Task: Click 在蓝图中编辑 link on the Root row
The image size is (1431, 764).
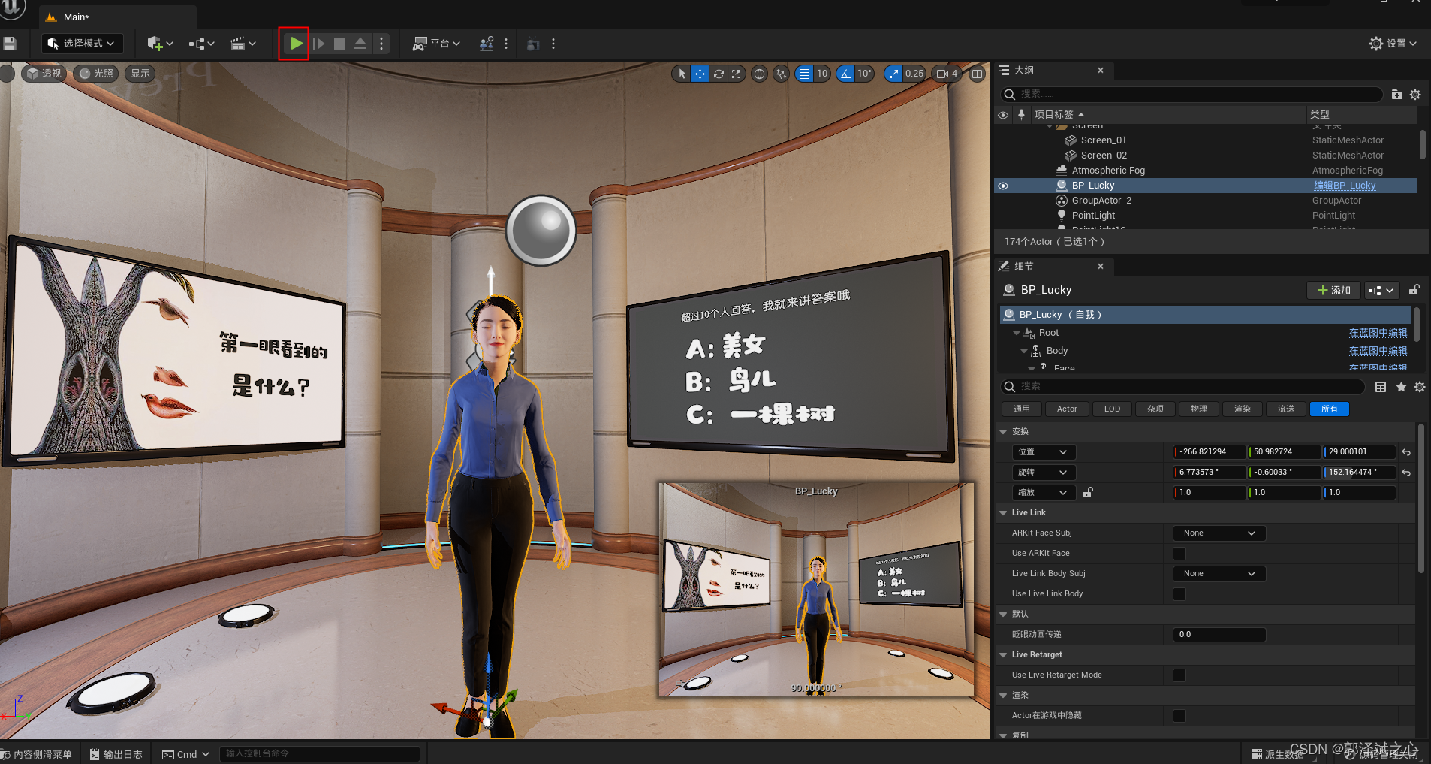Action: point(1378,333)
